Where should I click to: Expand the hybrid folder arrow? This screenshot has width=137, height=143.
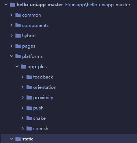[x=11, y=36]
